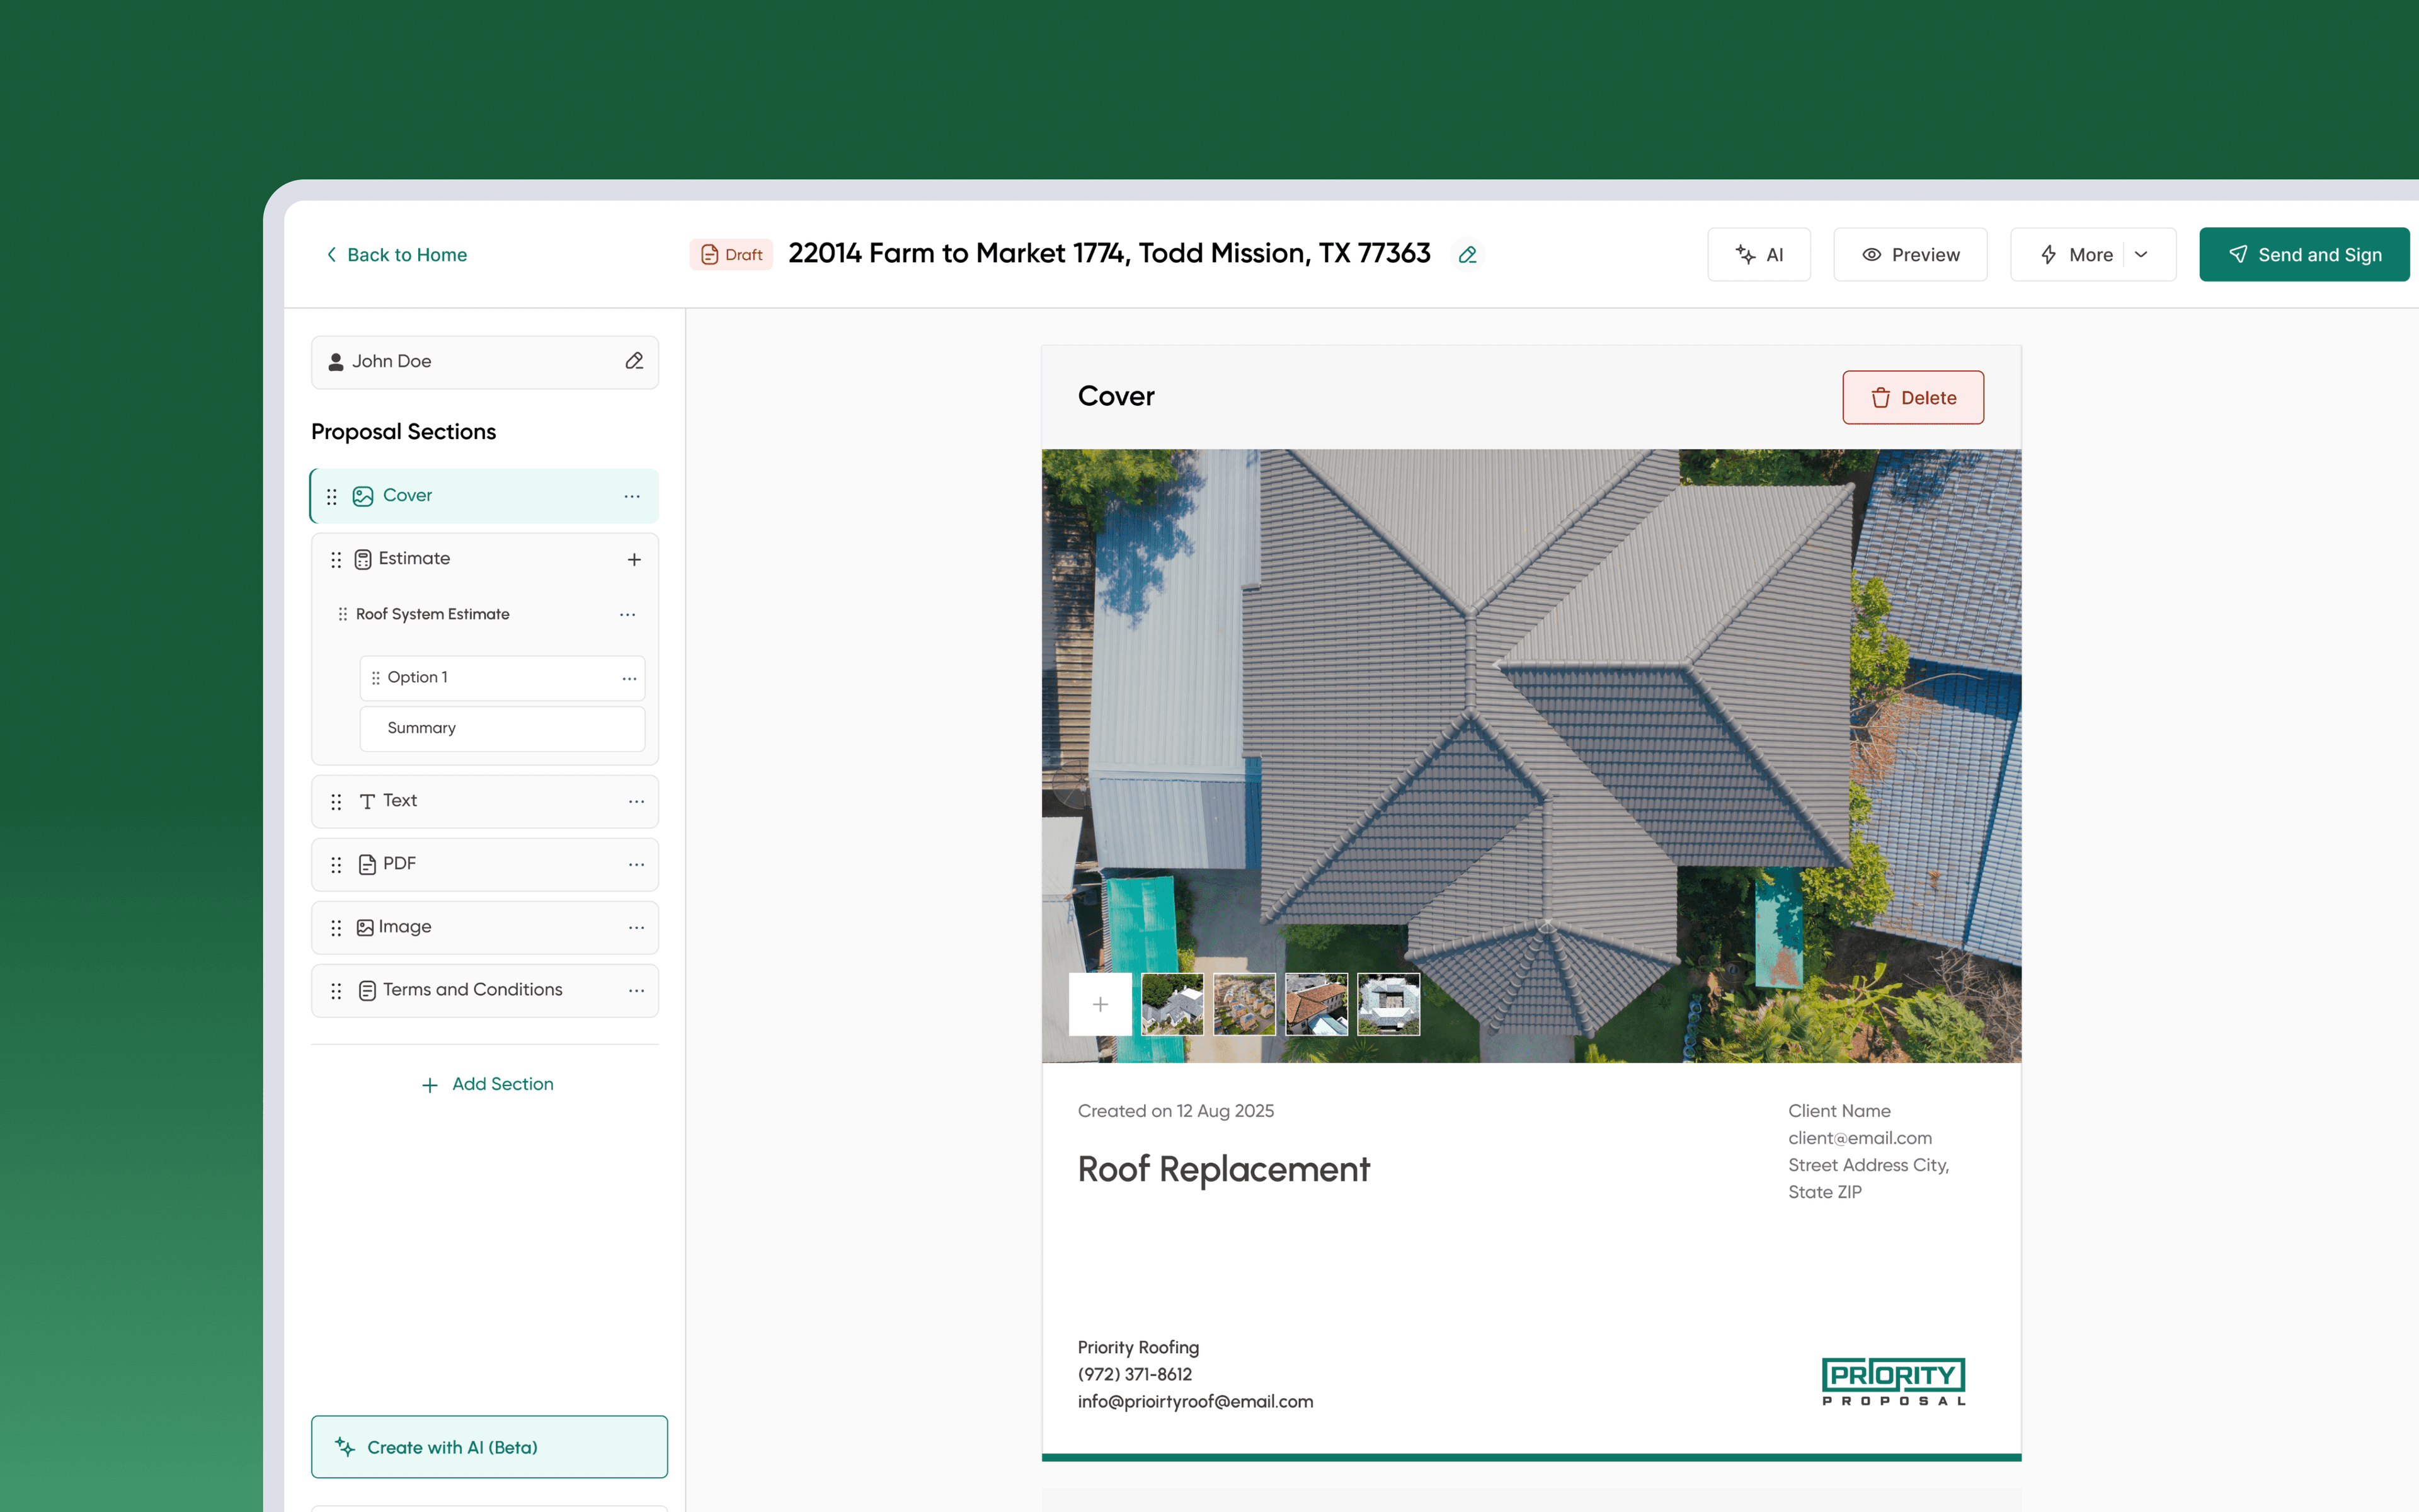Click the drag handle on Image section
Screen dimensions: 2419x1512
(x=336, y=928)
